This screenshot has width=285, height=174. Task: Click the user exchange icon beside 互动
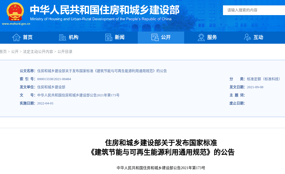pyautogui.click(x=247, y=37)
